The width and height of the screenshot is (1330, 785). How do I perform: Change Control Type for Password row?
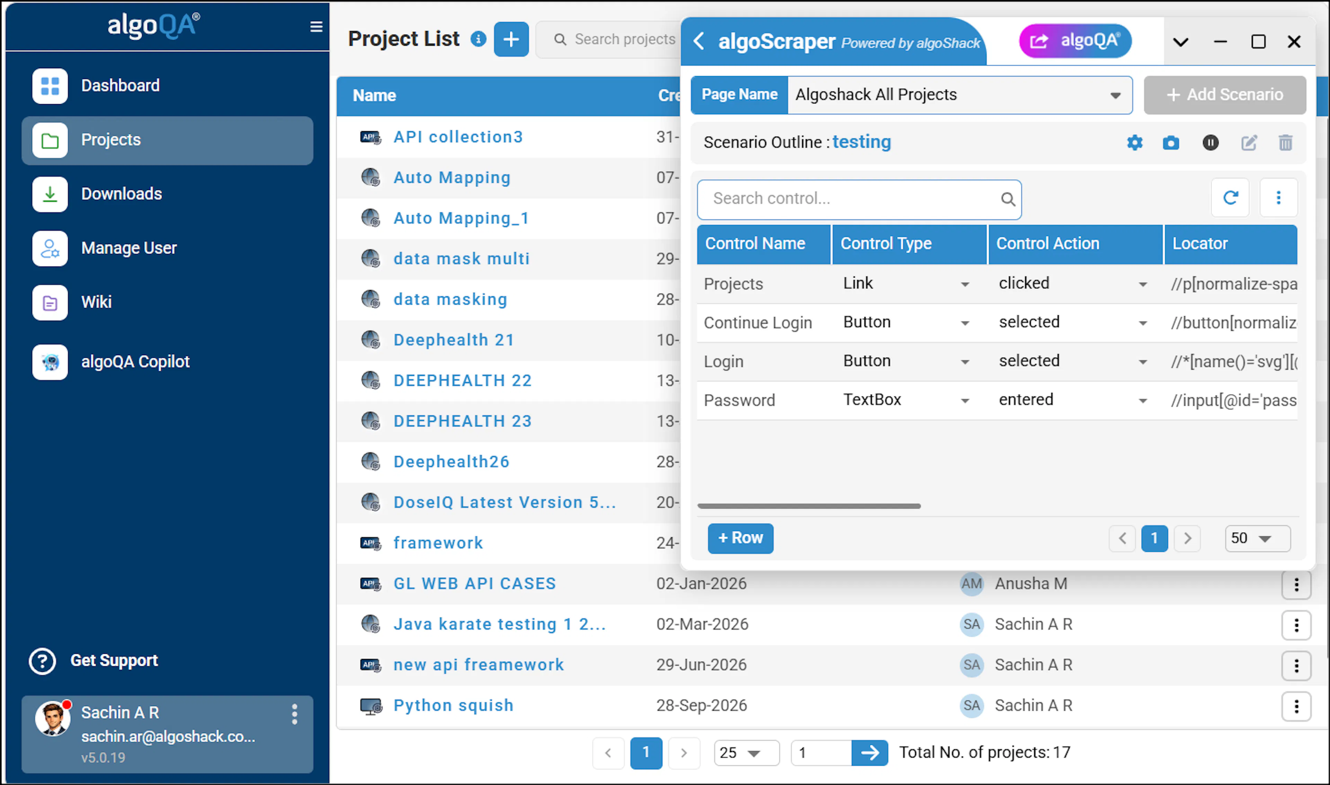click(x=965, y=400)
